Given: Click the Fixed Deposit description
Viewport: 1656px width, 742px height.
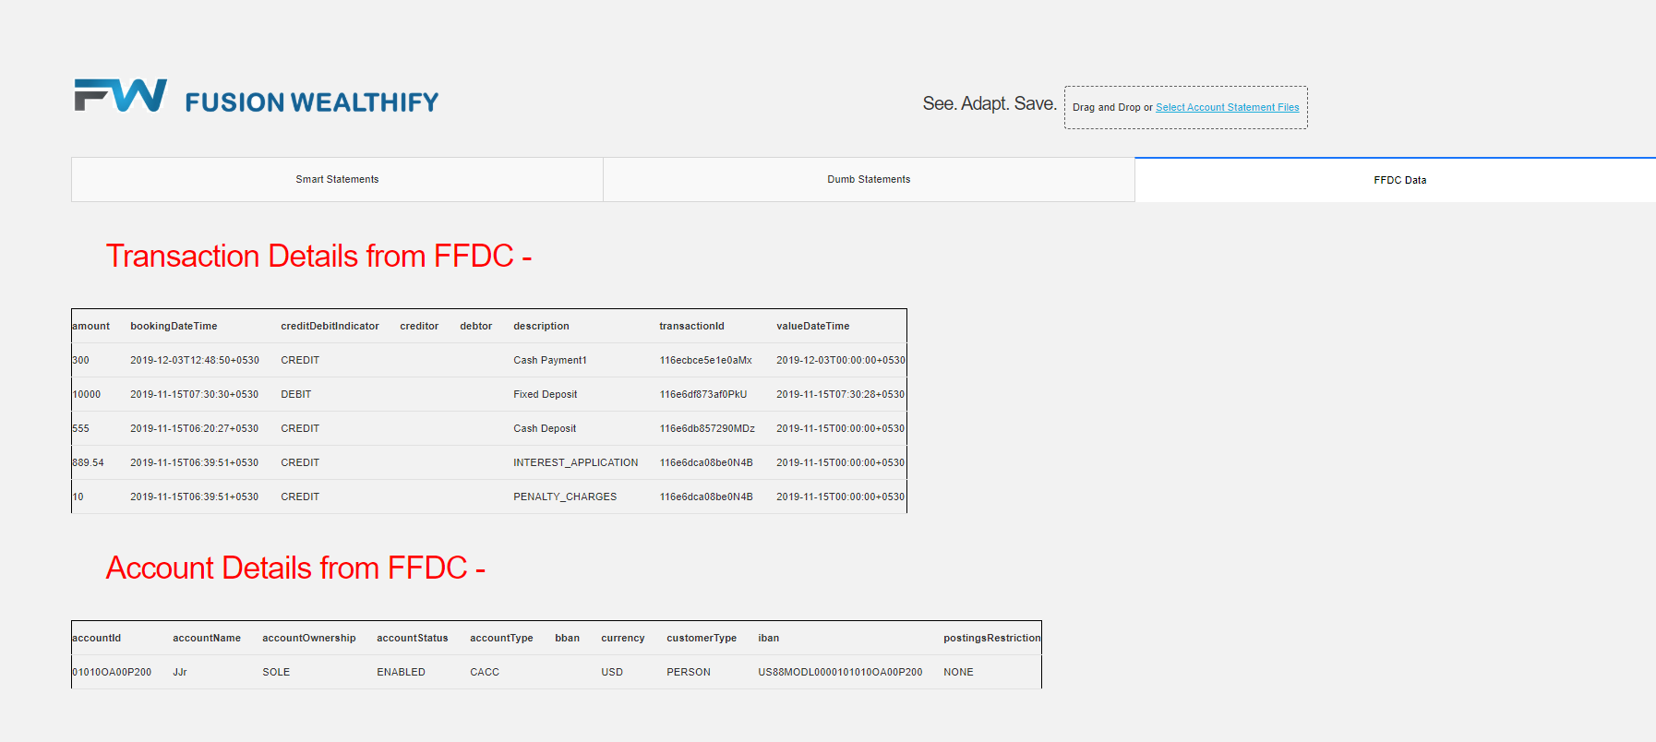Looking at the screenshot, I should 545,394.
